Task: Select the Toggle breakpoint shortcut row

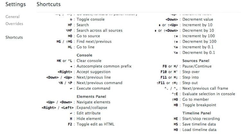Action: [199, 105]
